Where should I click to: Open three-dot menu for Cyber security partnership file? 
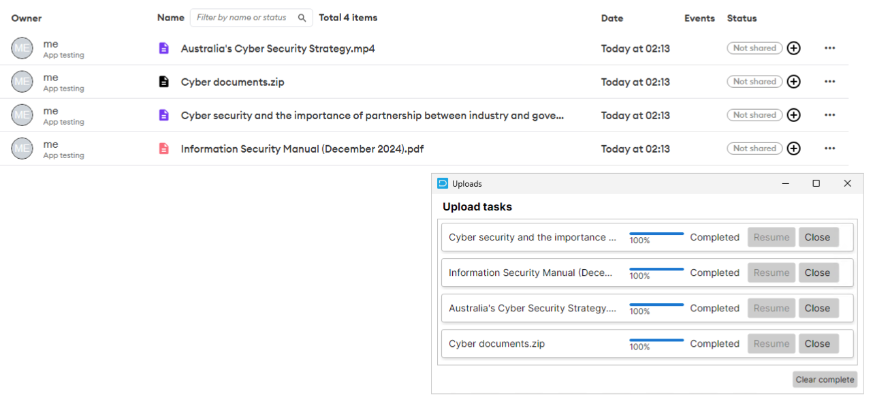[829, 115]
